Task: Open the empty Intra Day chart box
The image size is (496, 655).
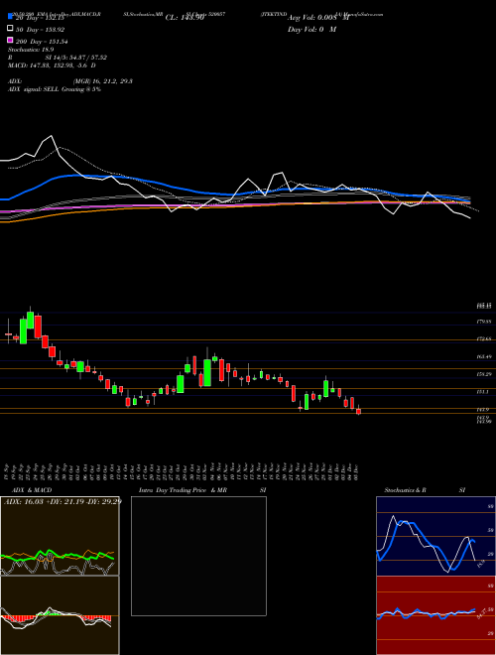Action: tap(198, 556)
